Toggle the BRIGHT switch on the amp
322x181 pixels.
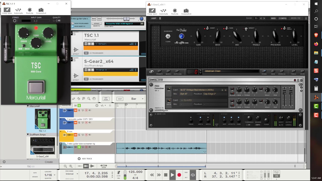(x=246, y=29)
